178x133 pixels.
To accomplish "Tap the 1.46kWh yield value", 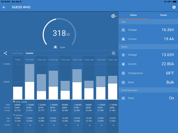I will 78,105.
